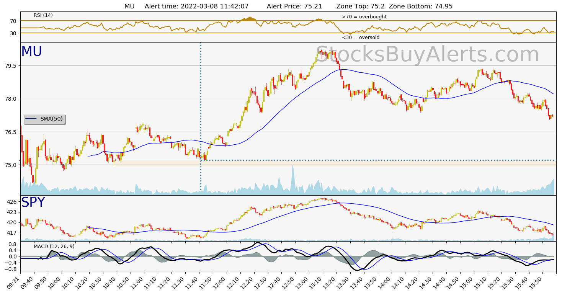Click the '<30 = oversold' annotation

(361, 38)
